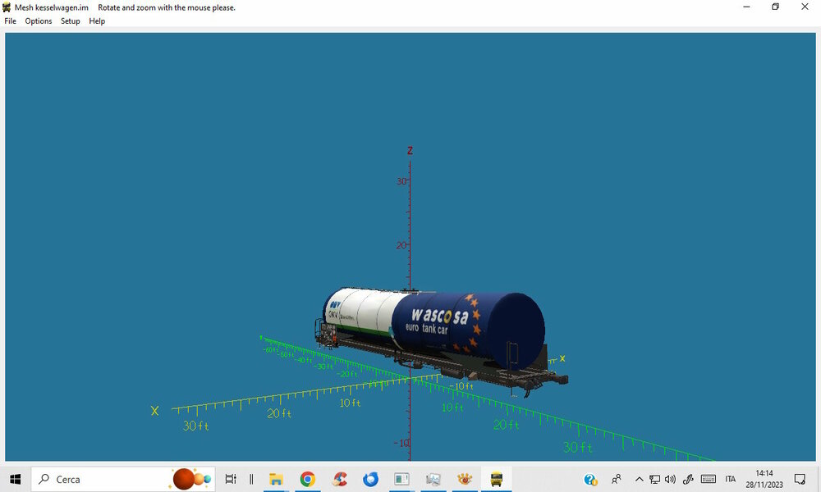Open the Windows Ink pen tray icon
Image resolution: width=821 pixels, height=492 pixels.
(x=688, y=479)
